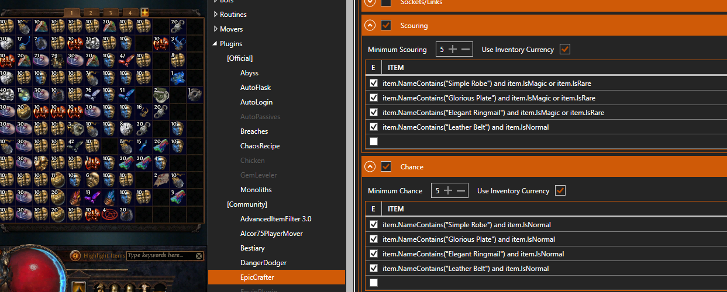Edit the Chance Glorious Plate rule text
This screenshot has width=727, height=292.
click(468, 239)
